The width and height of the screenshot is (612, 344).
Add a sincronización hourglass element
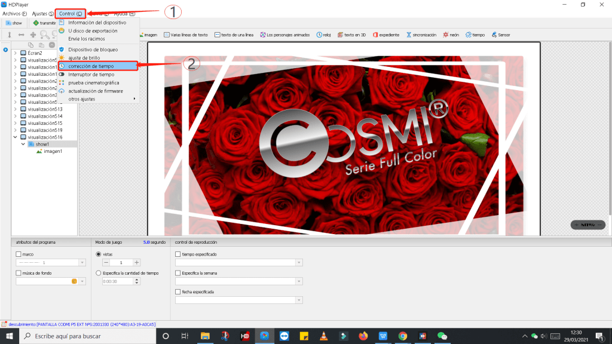(x=421, y=35)
